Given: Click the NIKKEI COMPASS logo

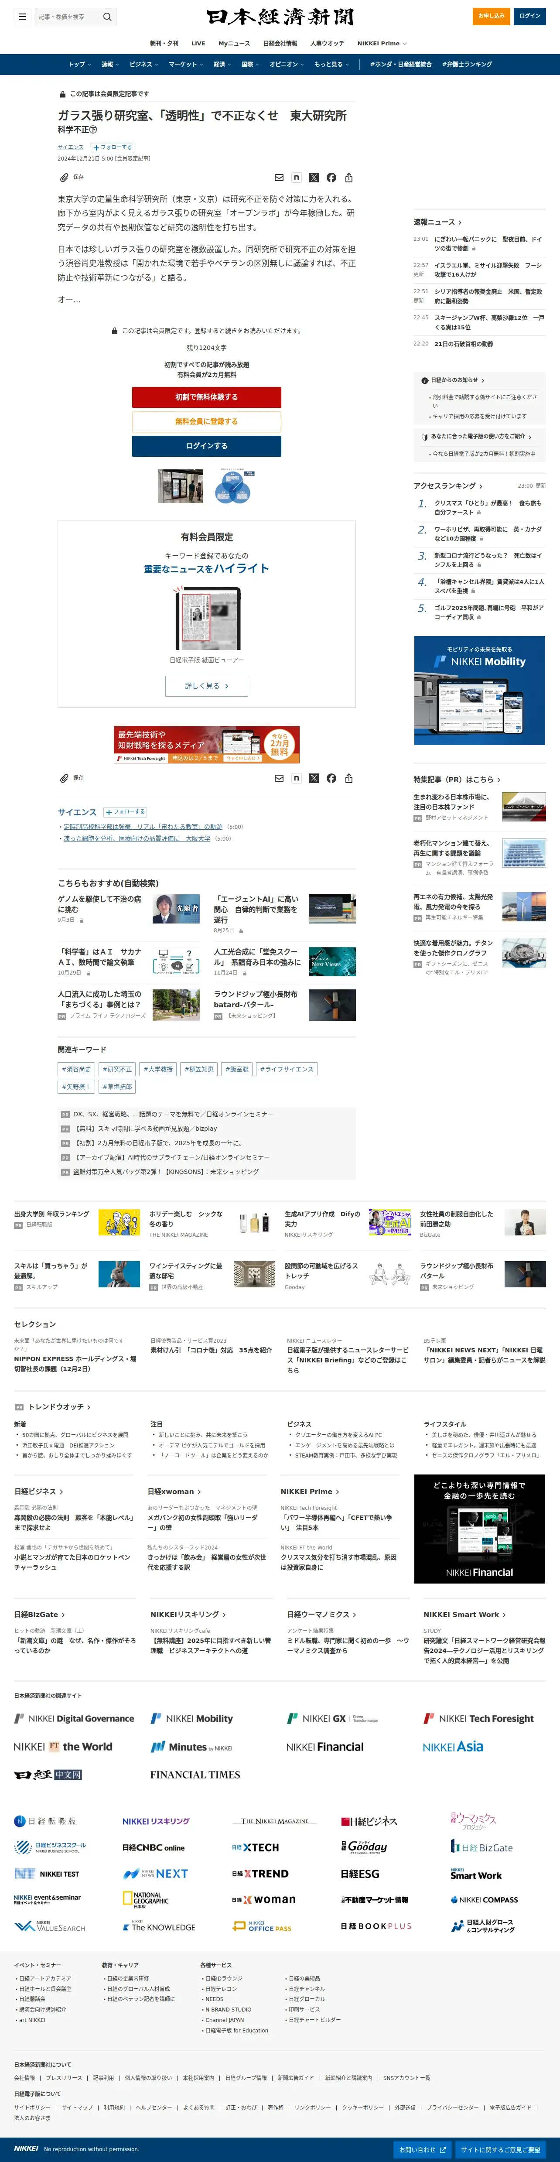Looking at the screenshot, I should coord(484,1899).
